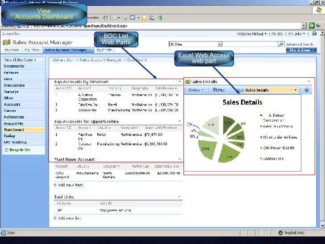Open KPI Tracking in the left navigation
The width and height of the screenshot is (325, 244).
tap(15, 142)
